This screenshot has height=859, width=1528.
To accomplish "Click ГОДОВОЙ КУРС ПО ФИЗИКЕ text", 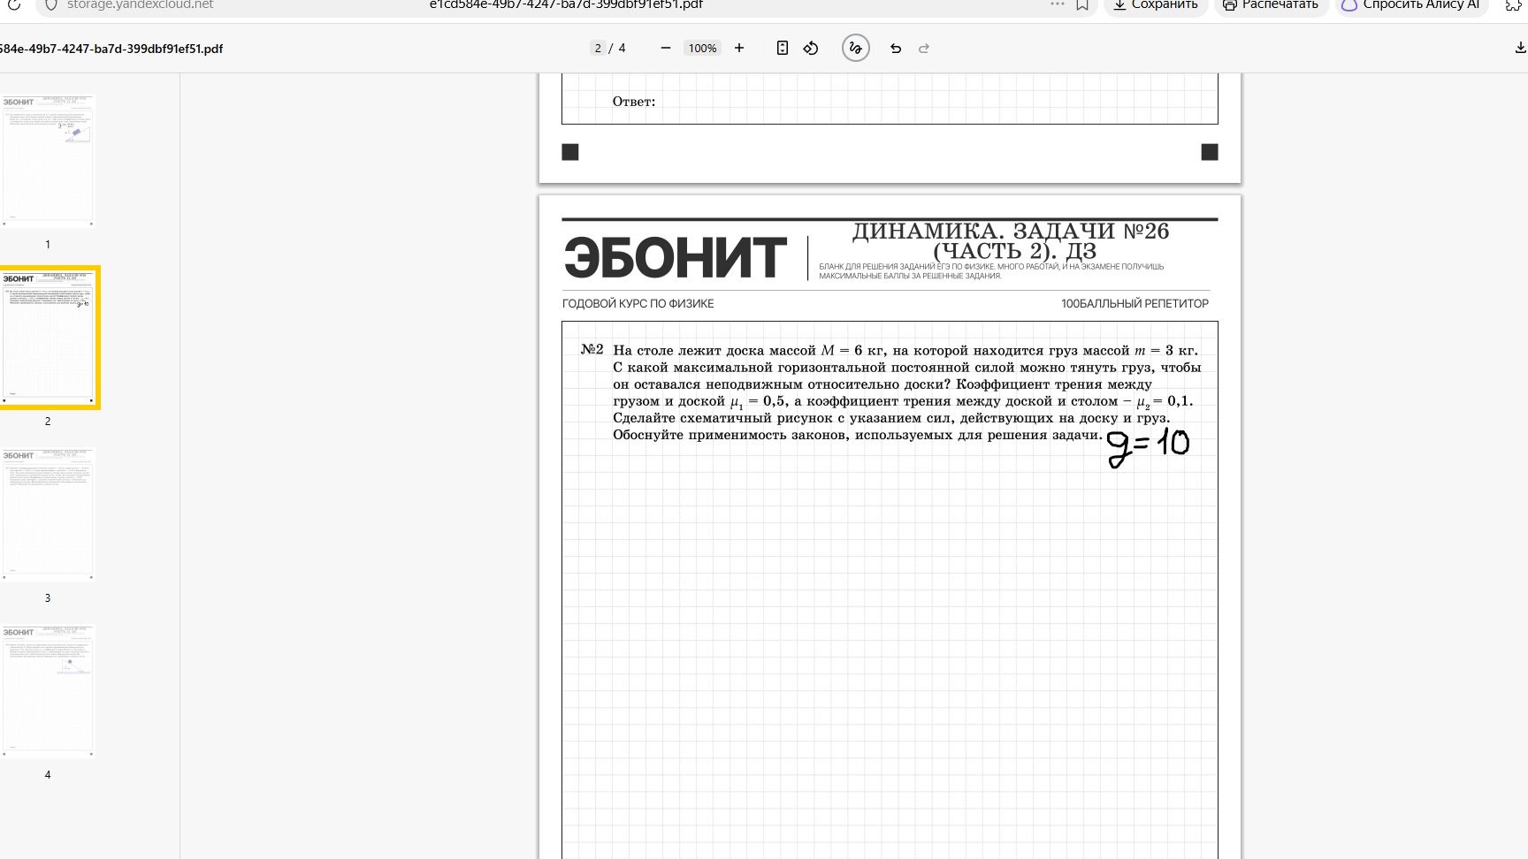I will (x=638, y=303).
